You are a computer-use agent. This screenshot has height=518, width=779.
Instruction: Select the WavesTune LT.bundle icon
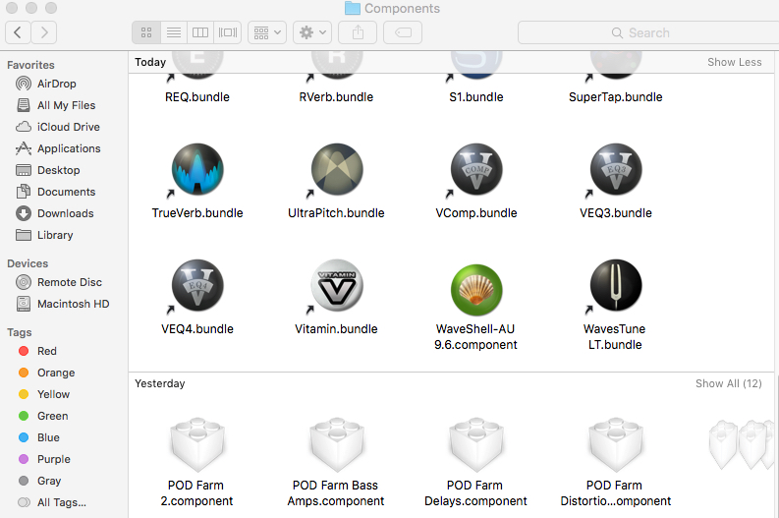pos(616,285)
